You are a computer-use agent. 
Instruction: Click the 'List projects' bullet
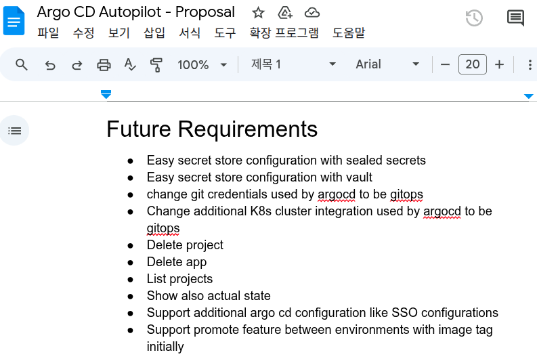(x=180, y=279)
